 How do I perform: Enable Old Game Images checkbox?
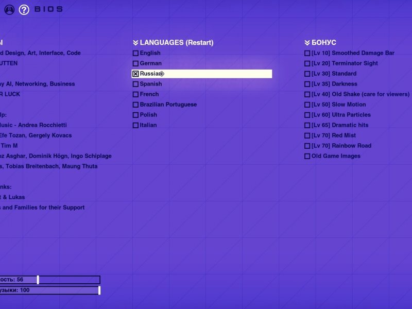307,156
